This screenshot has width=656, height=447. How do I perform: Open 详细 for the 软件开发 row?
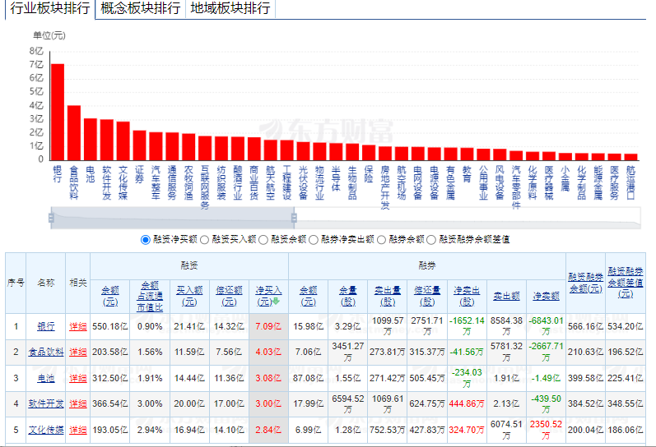(77, 404)
